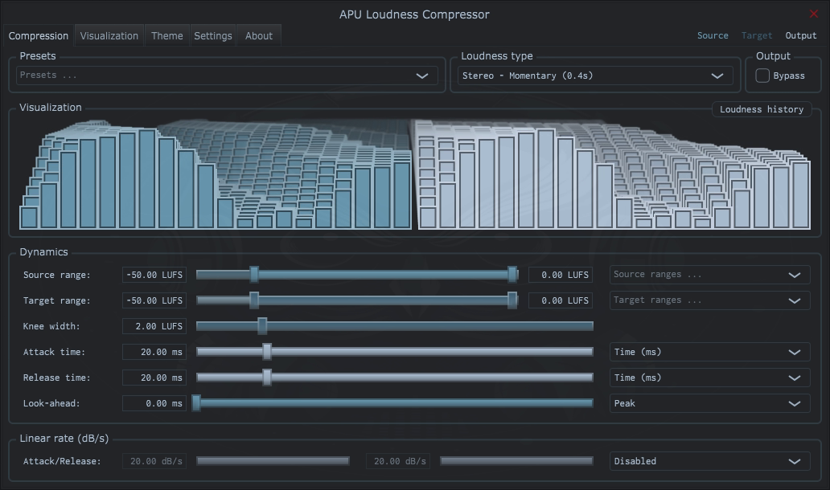830x490 pixels.
Task: Enable the Bypass checkbox
Action: point(762,75)
